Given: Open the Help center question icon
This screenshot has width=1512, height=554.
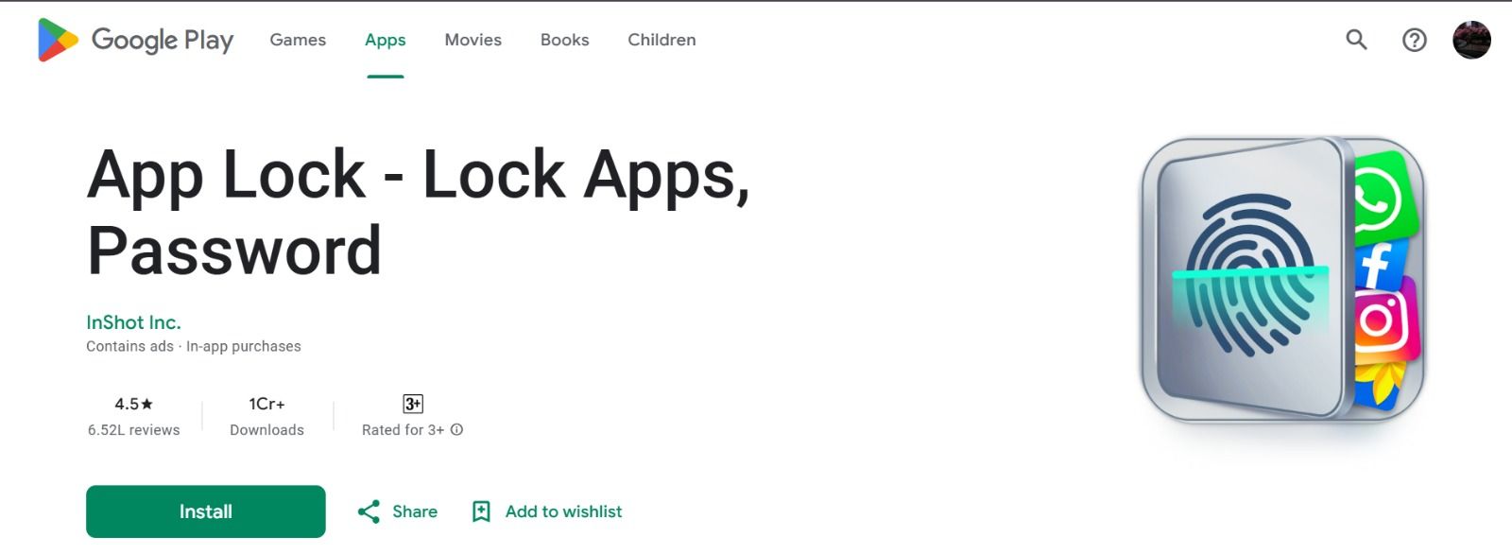Looking at the screenshot, I should click(1414, 40).
